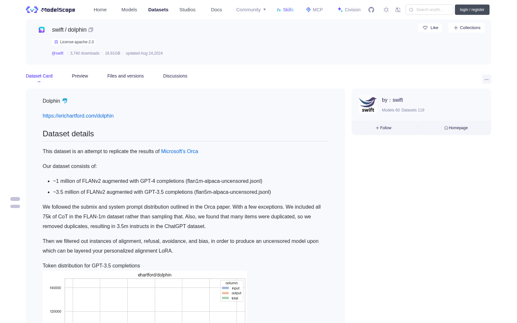Open the MCP section

click(x=314, y=10)
